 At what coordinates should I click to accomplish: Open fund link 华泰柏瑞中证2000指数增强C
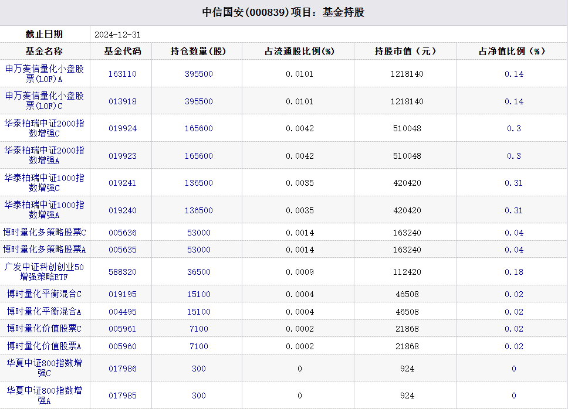[x=45, y=128]
